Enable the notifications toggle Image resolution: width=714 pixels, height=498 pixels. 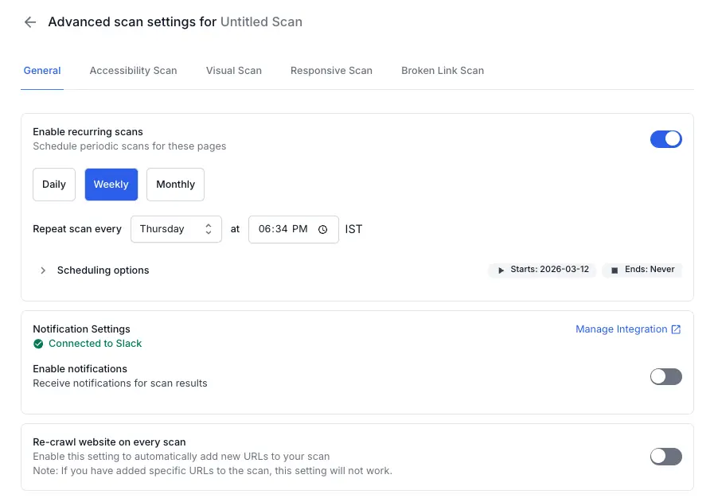pyautogui.click(x=665, y=376)
